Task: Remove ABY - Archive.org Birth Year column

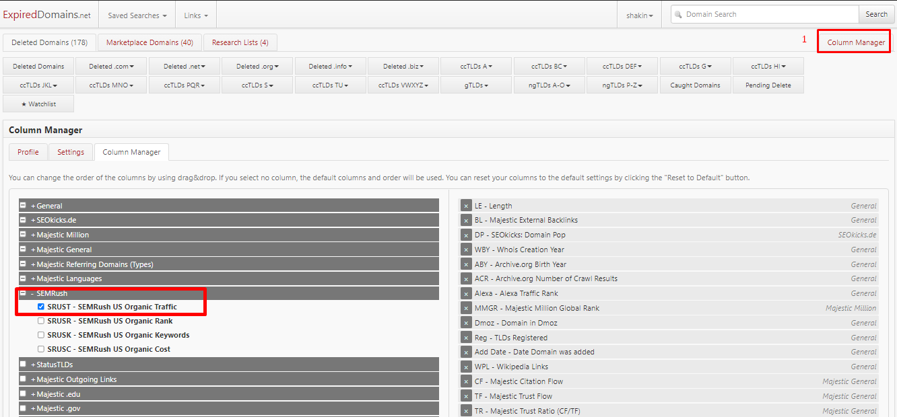Action: pyautogui.click(x=466, y=264)
